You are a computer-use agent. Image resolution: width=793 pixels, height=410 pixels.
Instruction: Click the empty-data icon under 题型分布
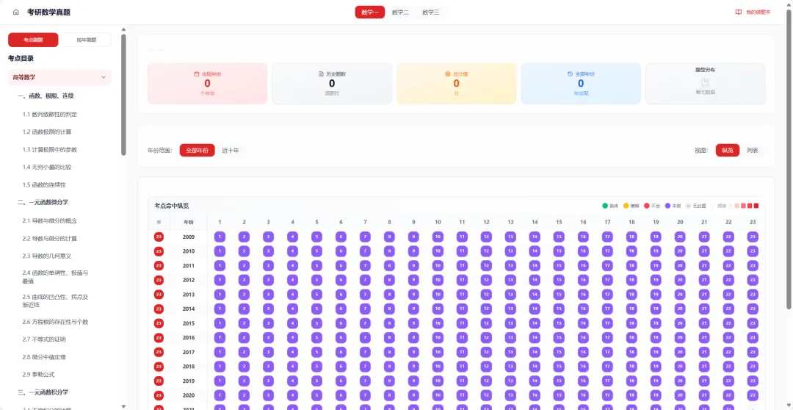[x=705, y=83]
